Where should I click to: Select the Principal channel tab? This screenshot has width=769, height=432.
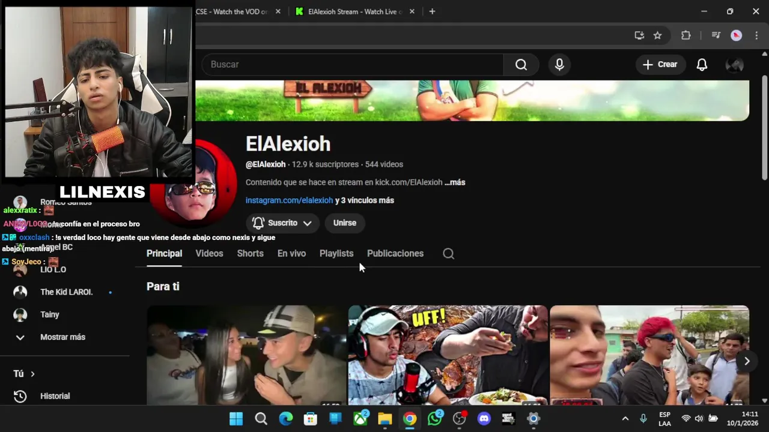(164, 253)
